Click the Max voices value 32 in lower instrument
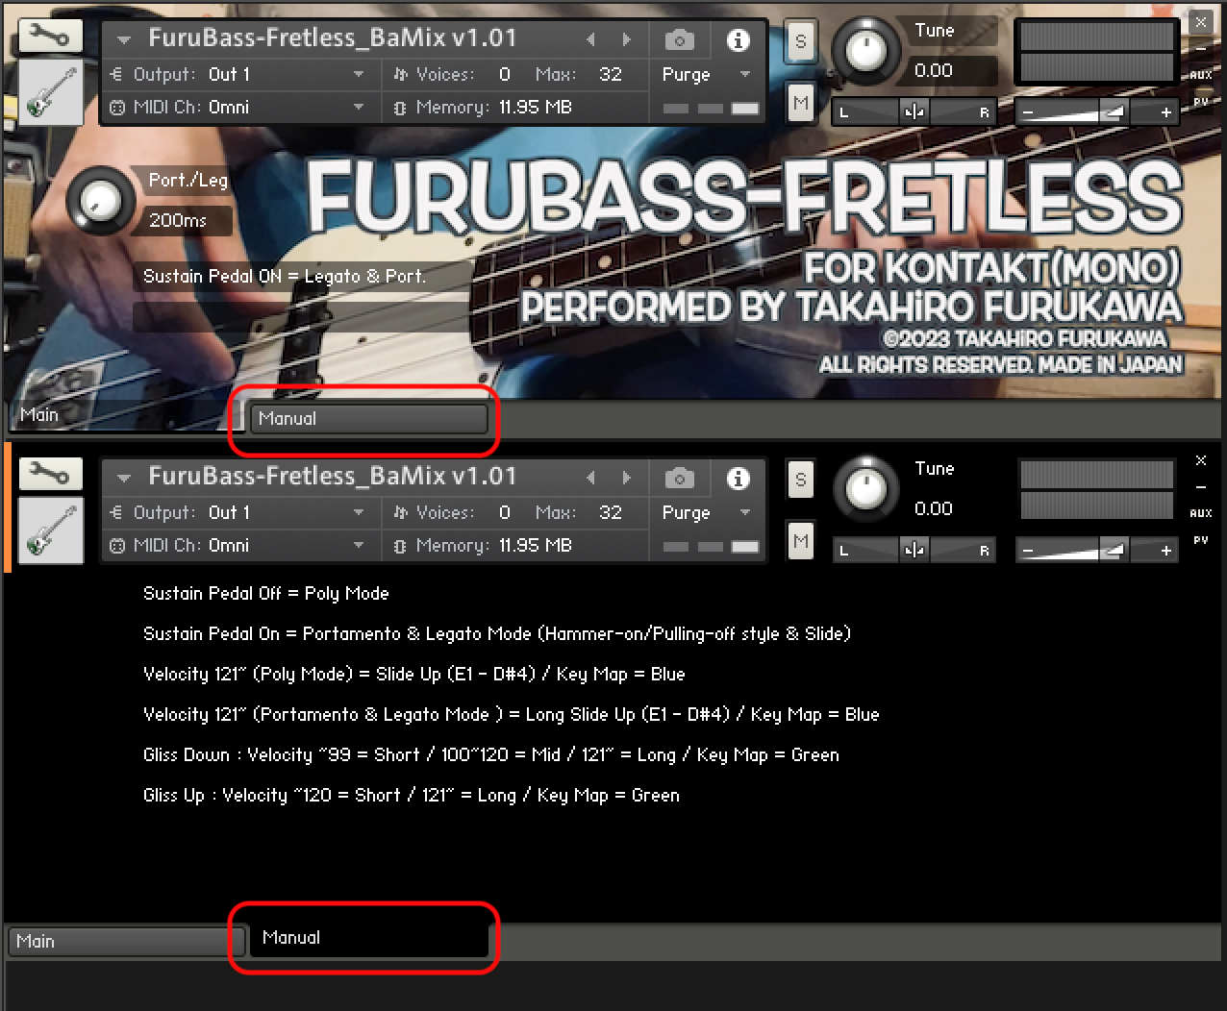 click(611, 512)
